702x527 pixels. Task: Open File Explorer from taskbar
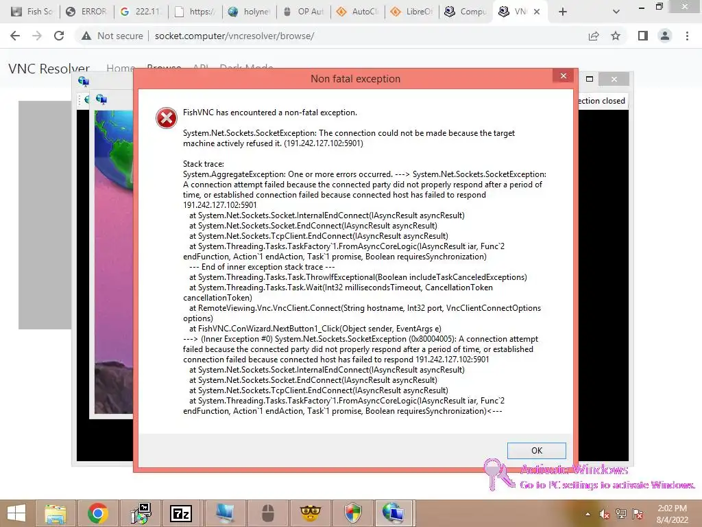point(55,513)
